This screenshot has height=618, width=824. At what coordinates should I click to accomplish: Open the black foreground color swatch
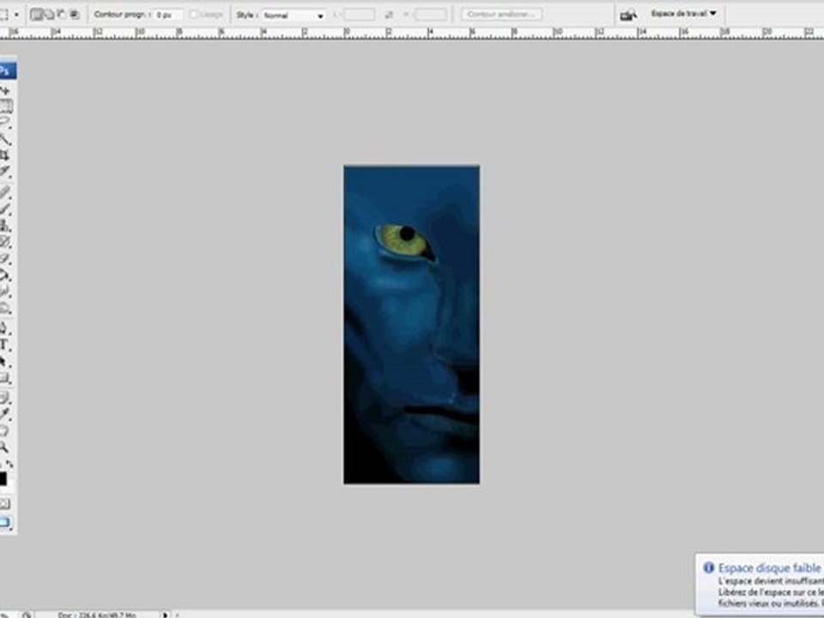pos(3,479)
